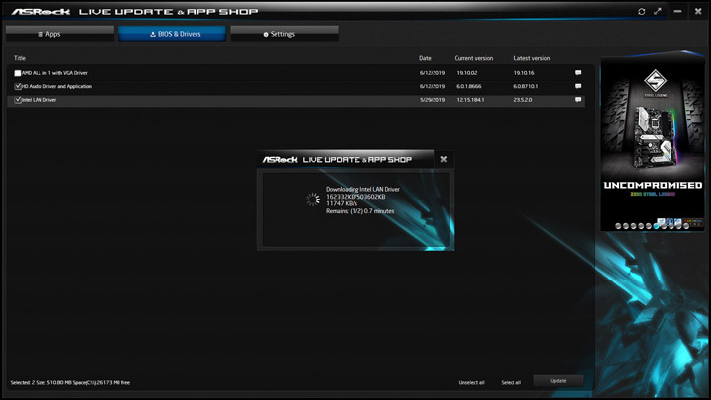Click the 6/12/2019 date in the HD Audio row
The width and height of the screenshot is (711, 400).
pos(433,86)
